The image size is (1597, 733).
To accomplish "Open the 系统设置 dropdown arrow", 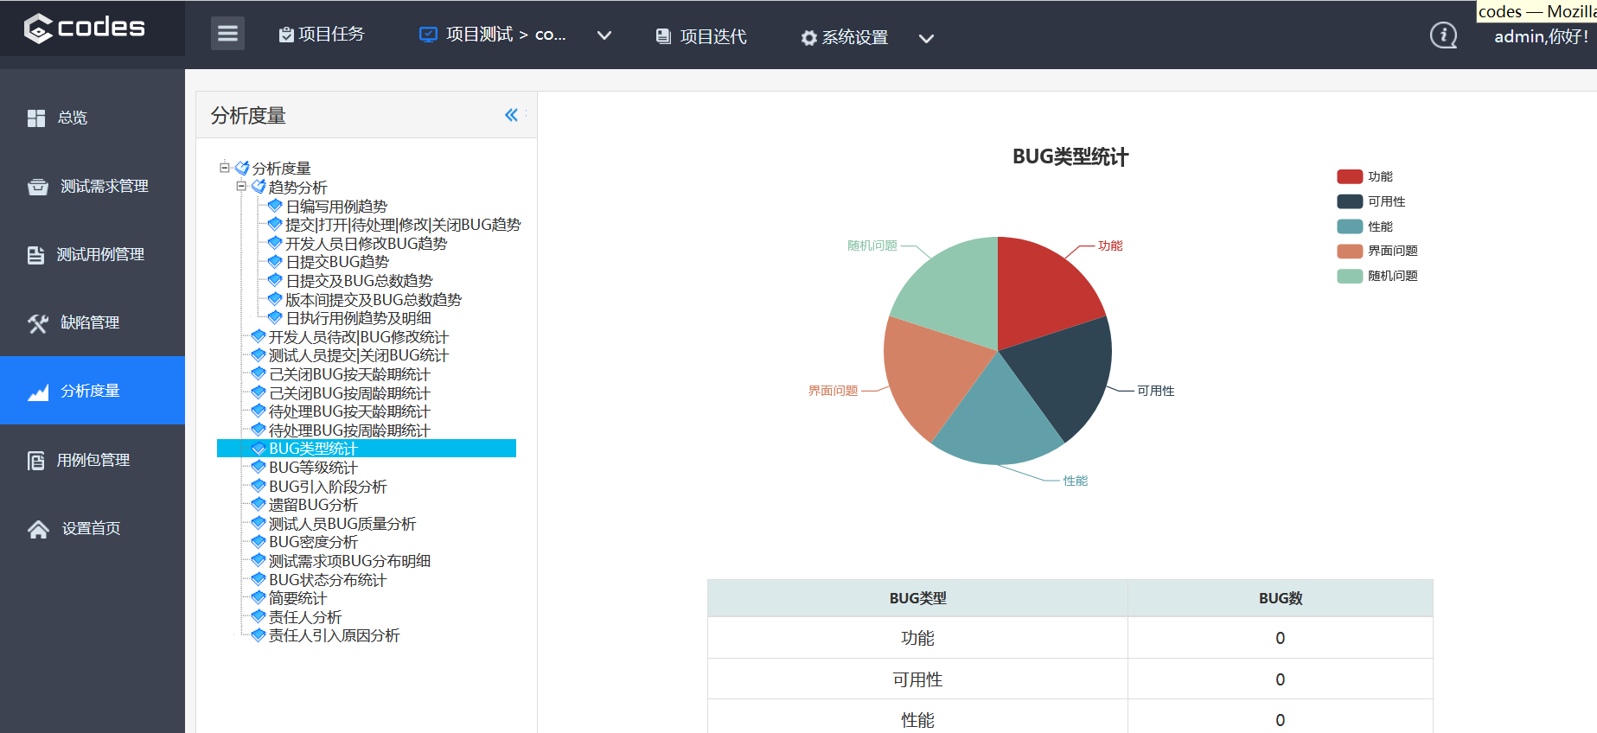I will (926, 38).
